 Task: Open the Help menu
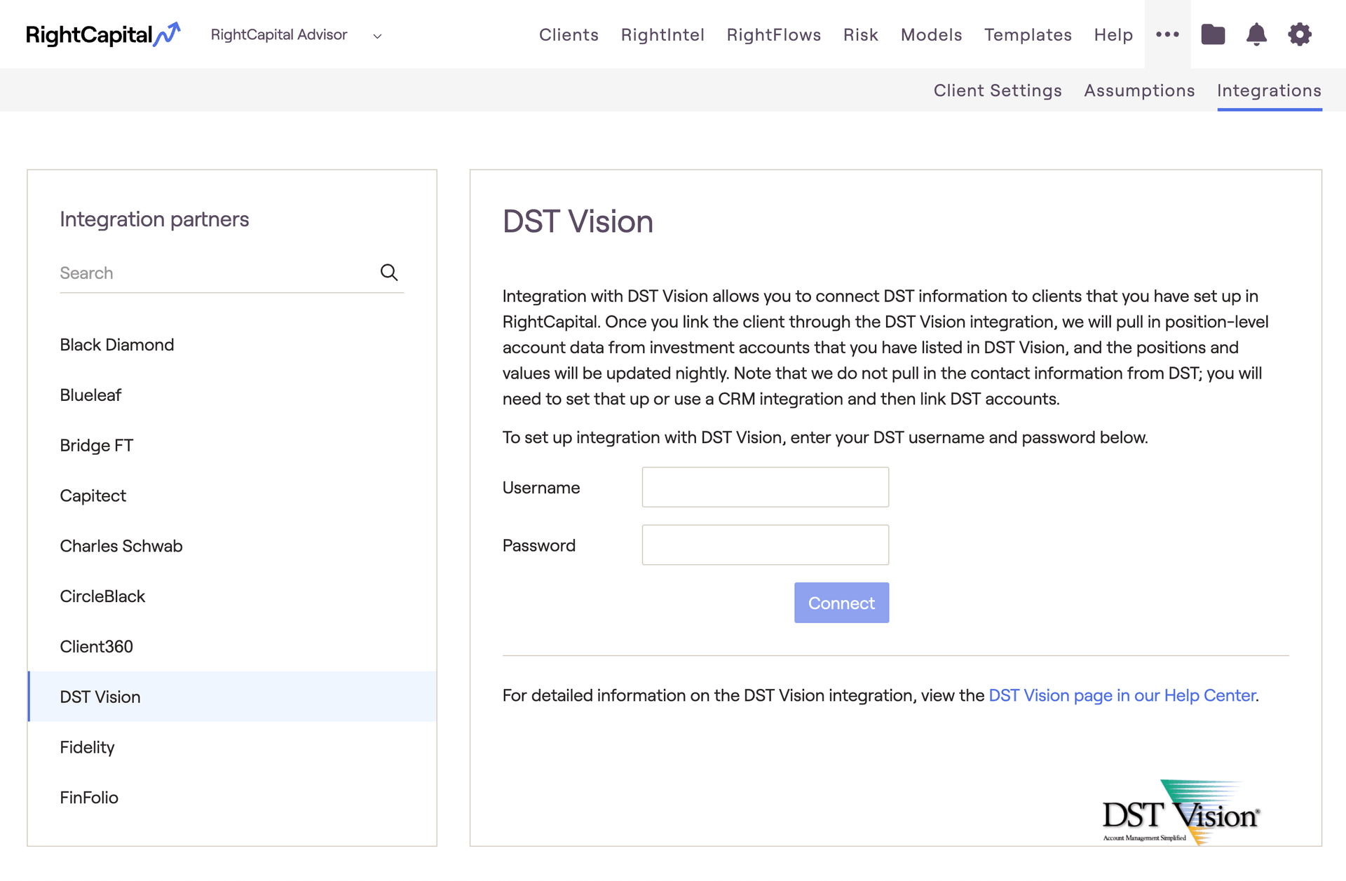1113,34
